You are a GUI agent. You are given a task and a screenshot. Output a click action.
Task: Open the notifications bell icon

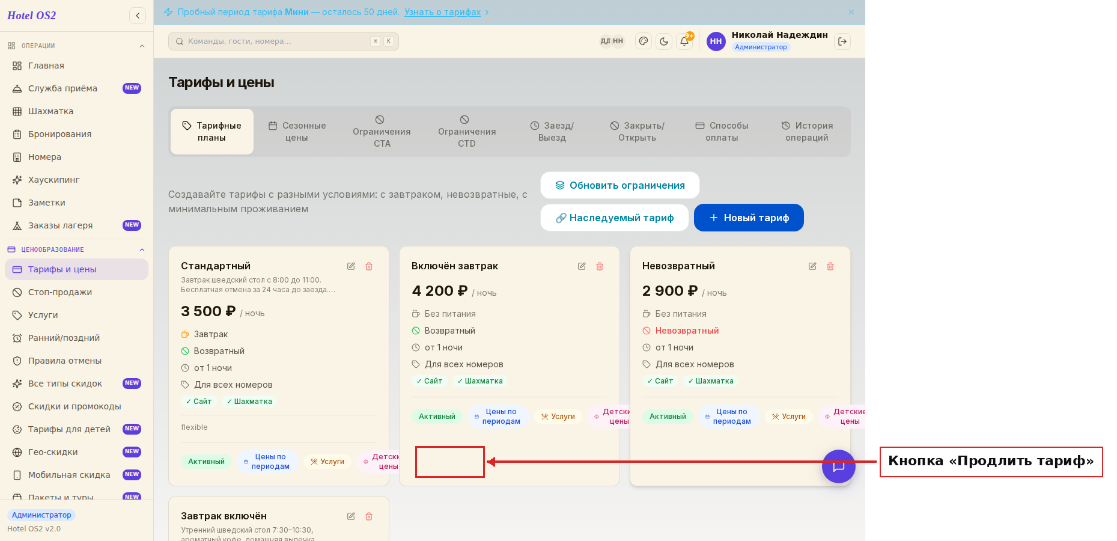[x=684, y=41]
